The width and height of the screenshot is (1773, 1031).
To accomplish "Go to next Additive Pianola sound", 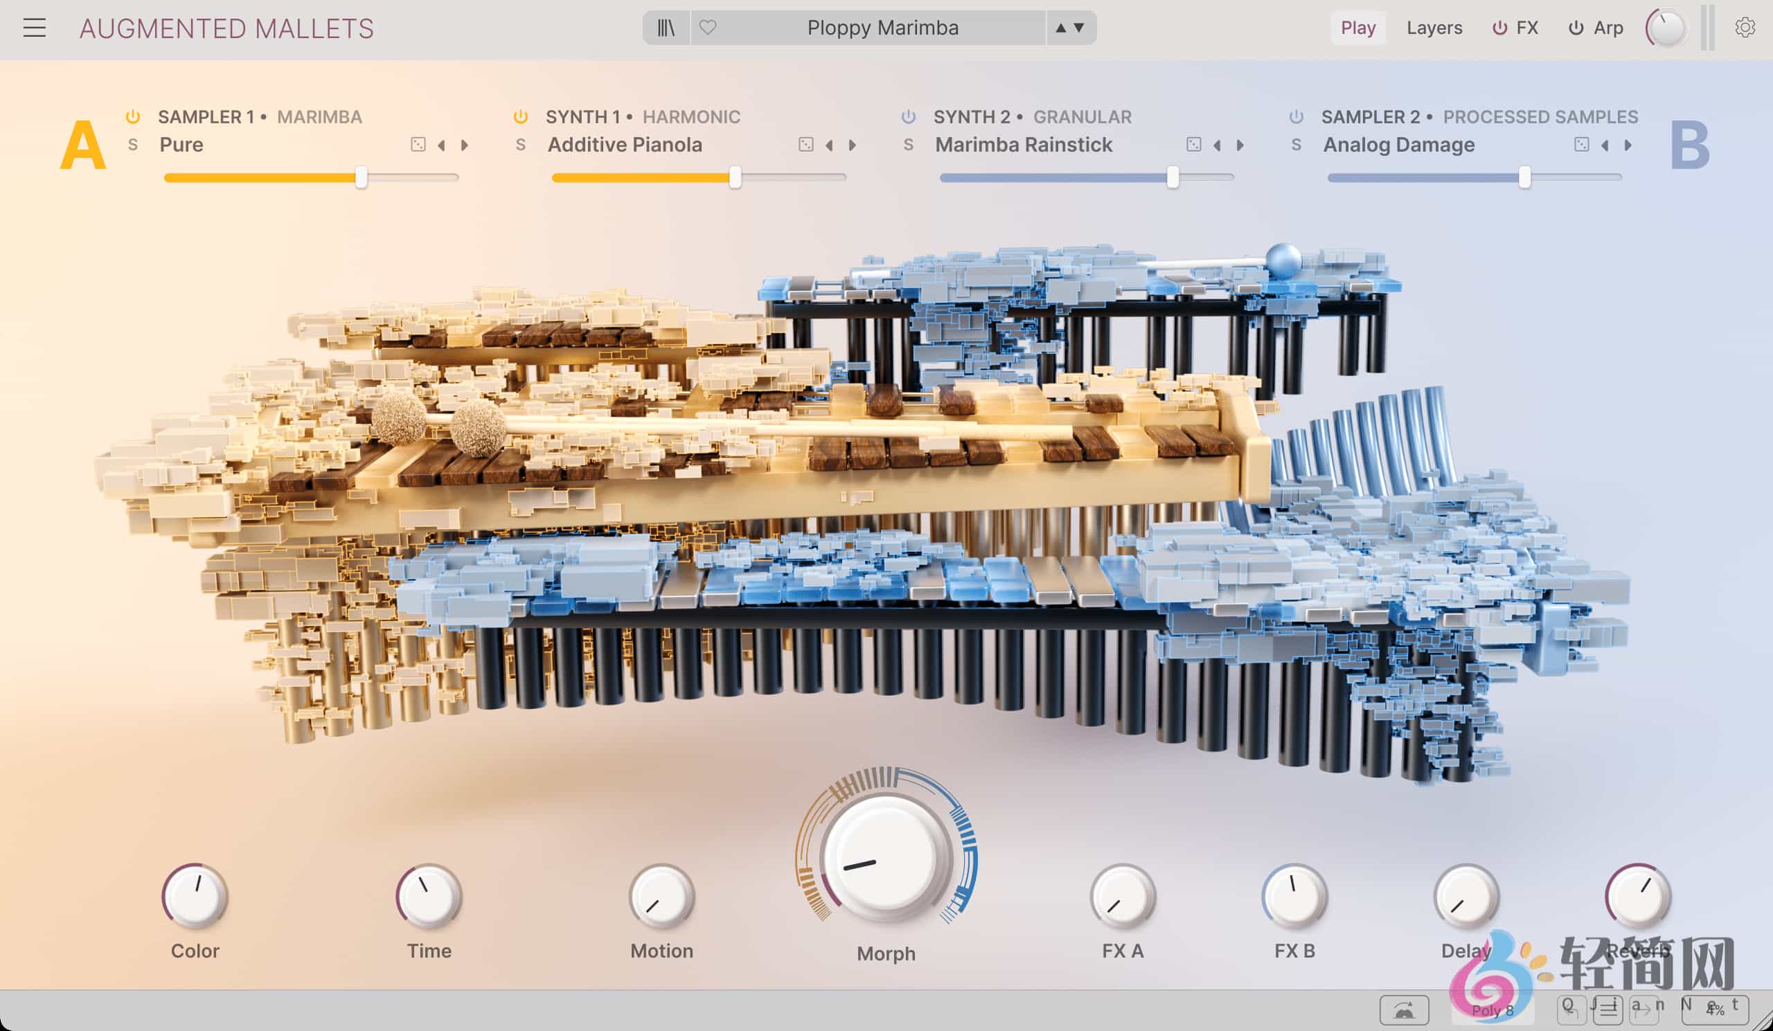I will pyautogui.click(x=853, y=145).
